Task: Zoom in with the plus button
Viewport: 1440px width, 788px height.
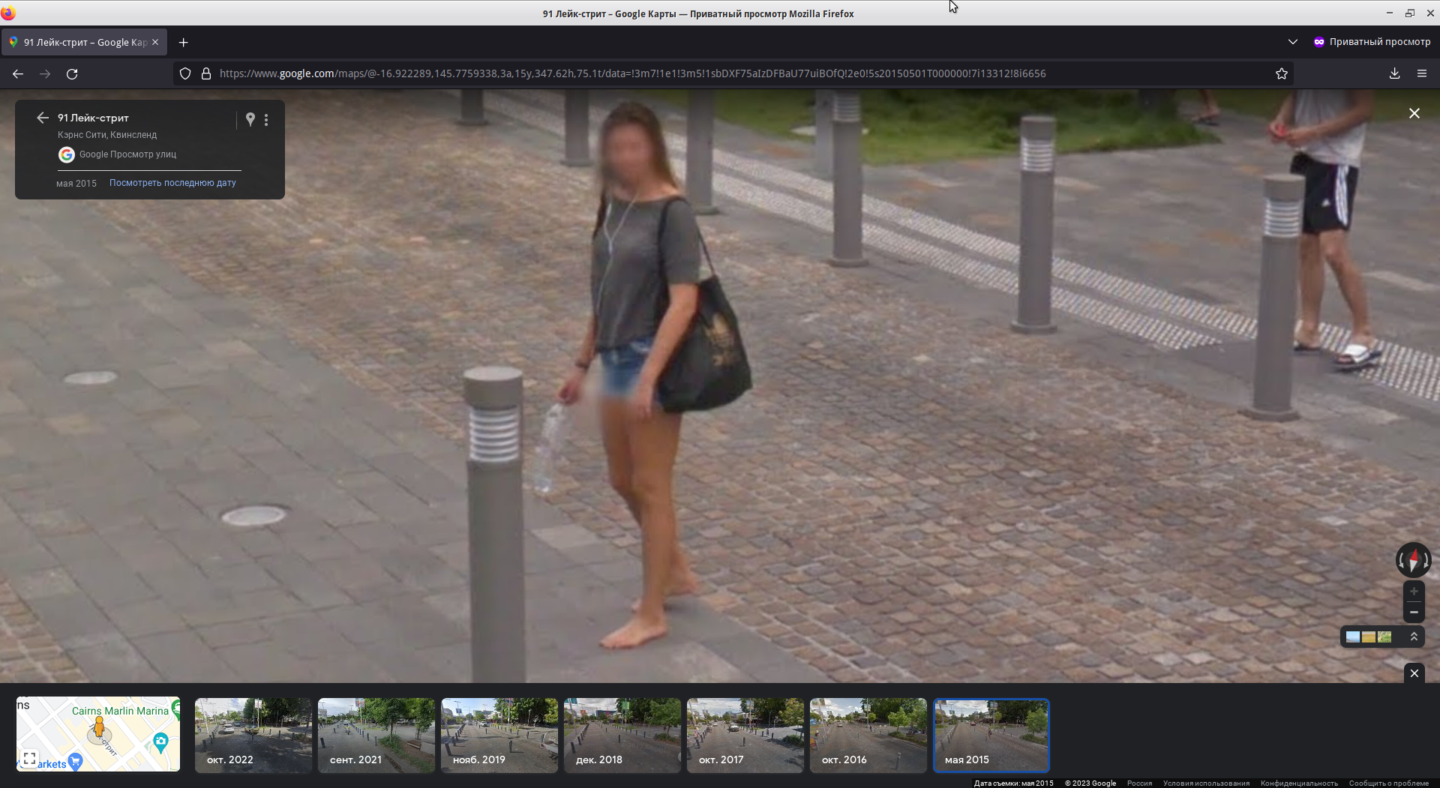Action: [1414, 591]
